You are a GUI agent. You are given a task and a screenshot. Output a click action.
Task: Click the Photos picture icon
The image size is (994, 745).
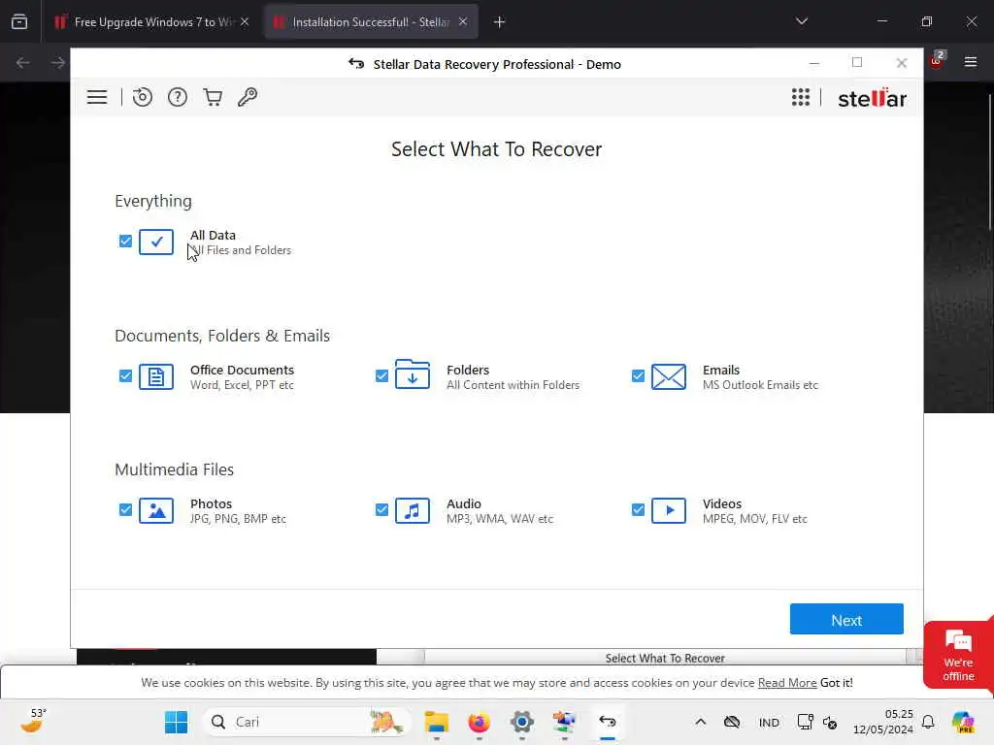click(156, 510)
